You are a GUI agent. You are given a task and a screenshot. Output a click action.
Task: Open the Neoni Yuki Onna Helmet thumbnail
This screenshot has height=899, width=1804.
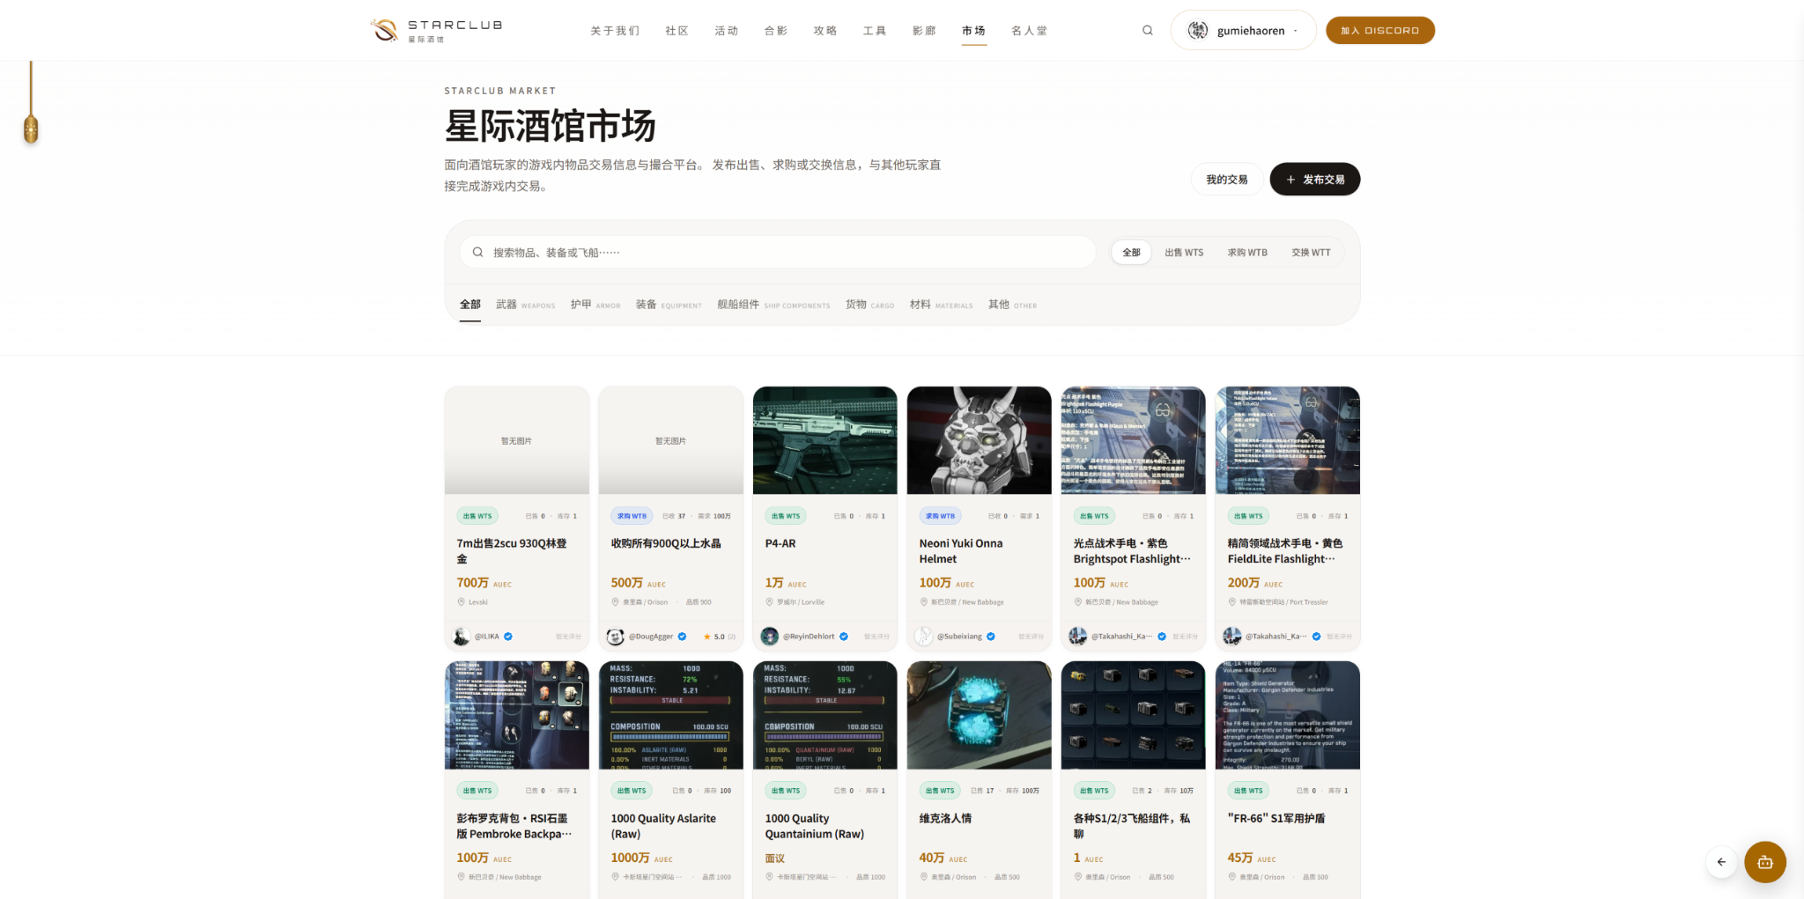point(980,440)
